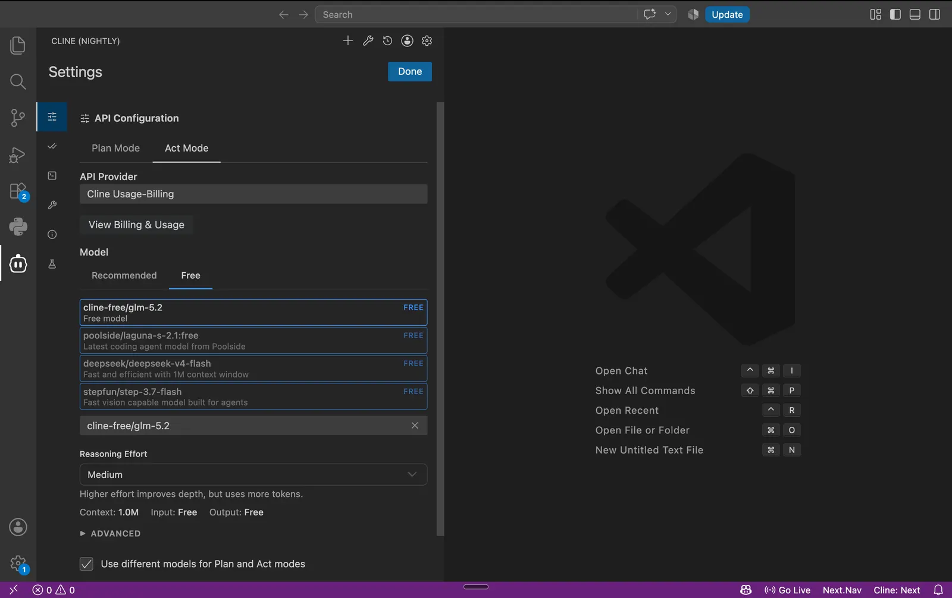Open Terminal settings section icon
This screenshot has width=952, height=598.
[52, 175]
